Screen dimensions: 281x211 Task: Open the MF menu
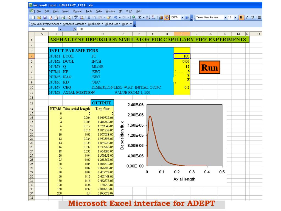point(120,11)
